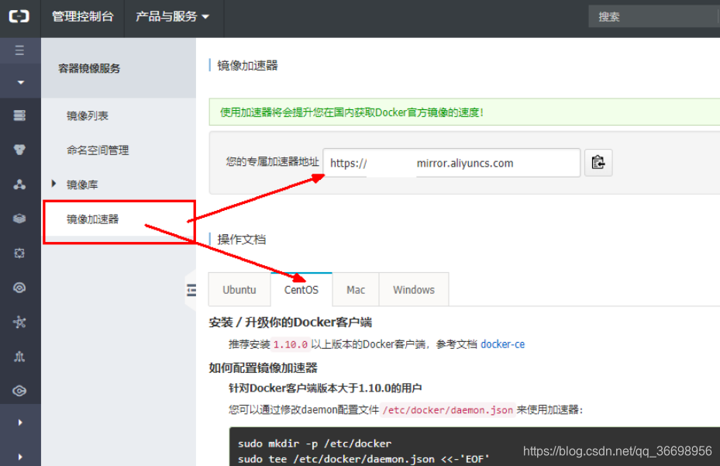Click the green Docker speed notice banner
This screenshot has height=466, width=720.
point(464,112)
